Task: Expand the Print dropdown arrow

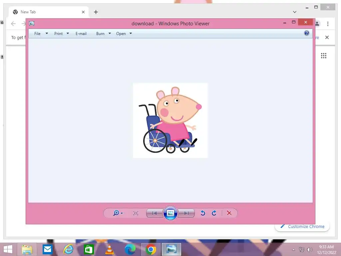Action: (x=68, y=33)
